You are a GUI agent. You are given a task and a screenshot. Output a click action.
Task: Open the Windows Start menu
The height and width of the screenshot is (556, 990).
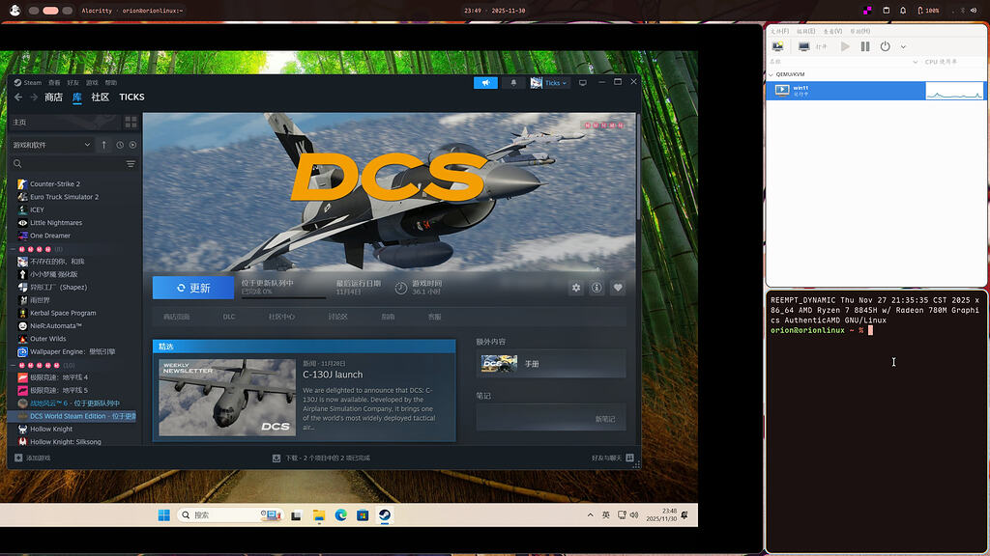tap(164, 515)
